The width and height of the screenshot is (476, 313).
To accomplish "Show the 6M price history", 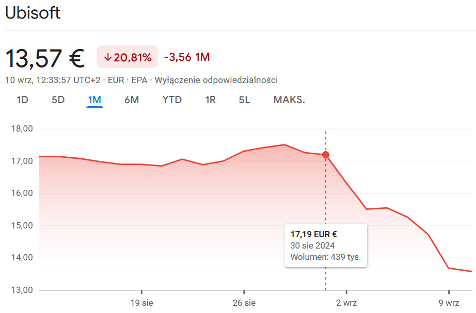I will [x=132, y=100].
